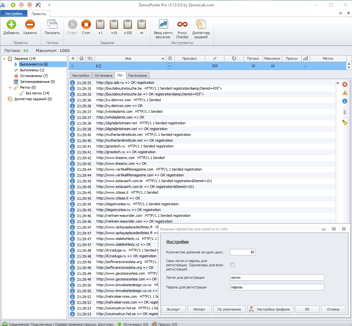Click the Пароль для регистрации input field
The image size is (352, 326).
[x=277, y=287]
